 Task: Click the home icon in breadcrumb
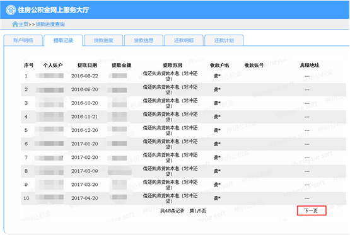(15, 24)
